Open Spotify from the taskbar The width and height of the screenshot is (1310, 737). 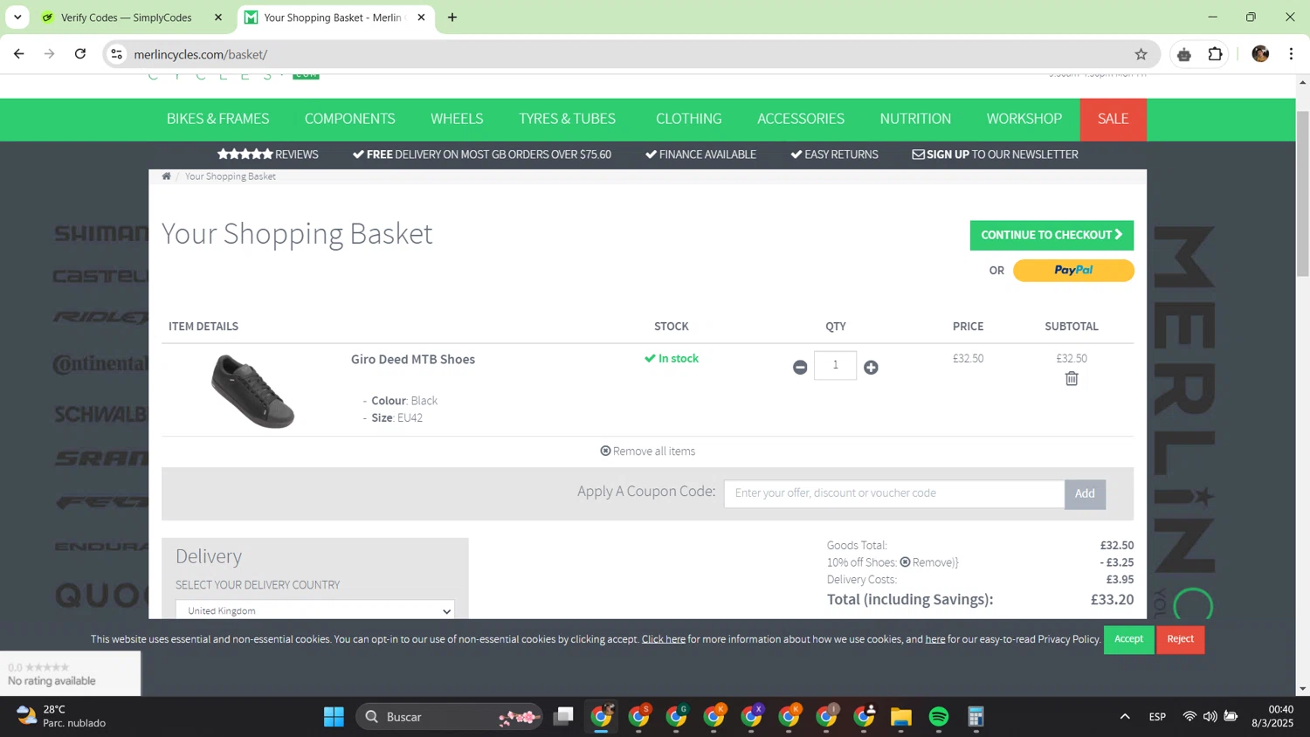(939, 717)
